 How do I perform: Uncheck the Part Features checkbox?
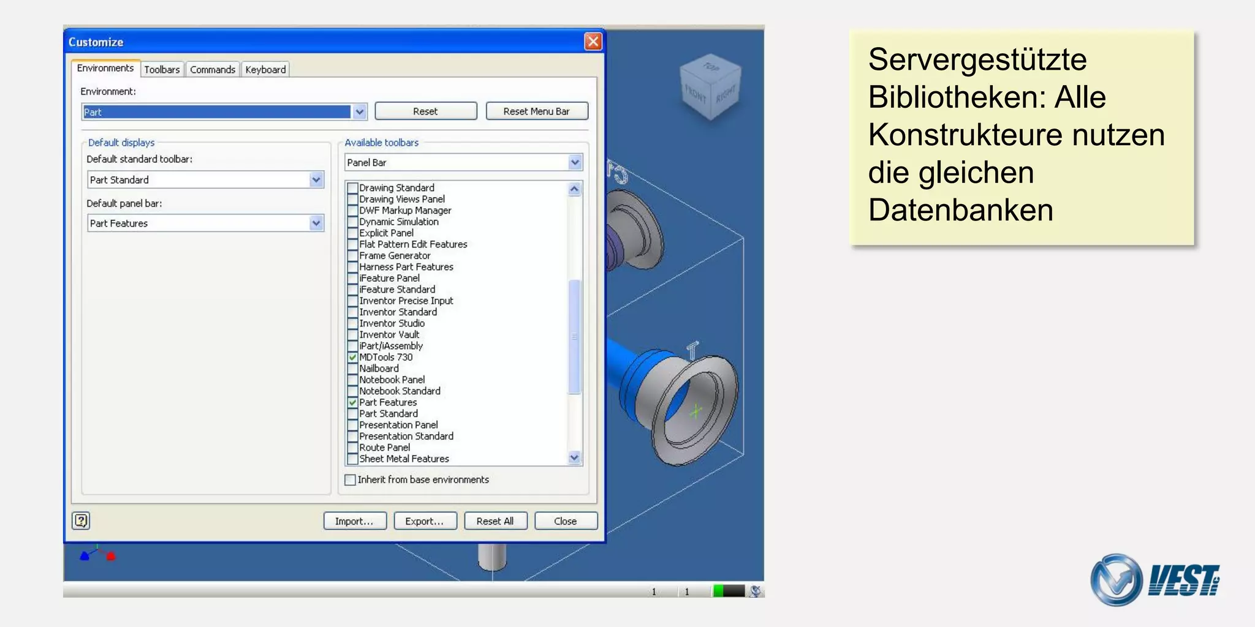pos(352,402)
